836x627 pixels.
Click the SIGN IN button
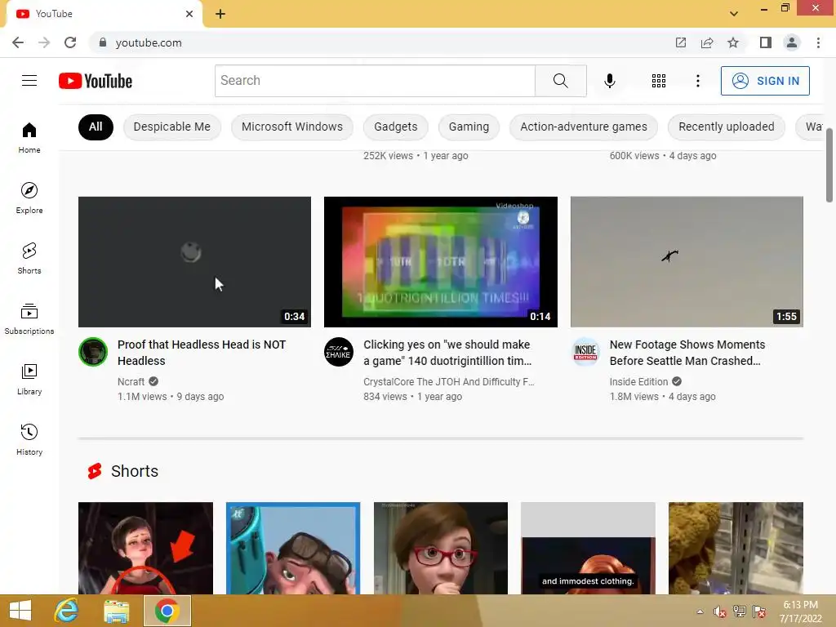click(765, 81)
